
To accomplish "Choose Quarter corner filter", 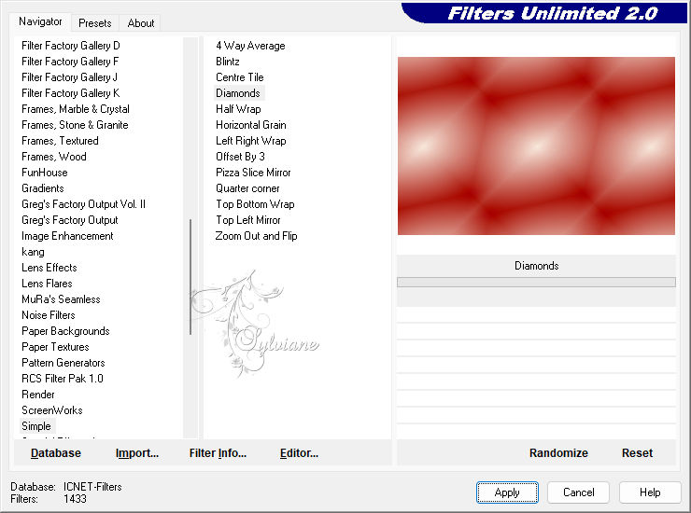I will pyautogui.click(x=247, y=188).
